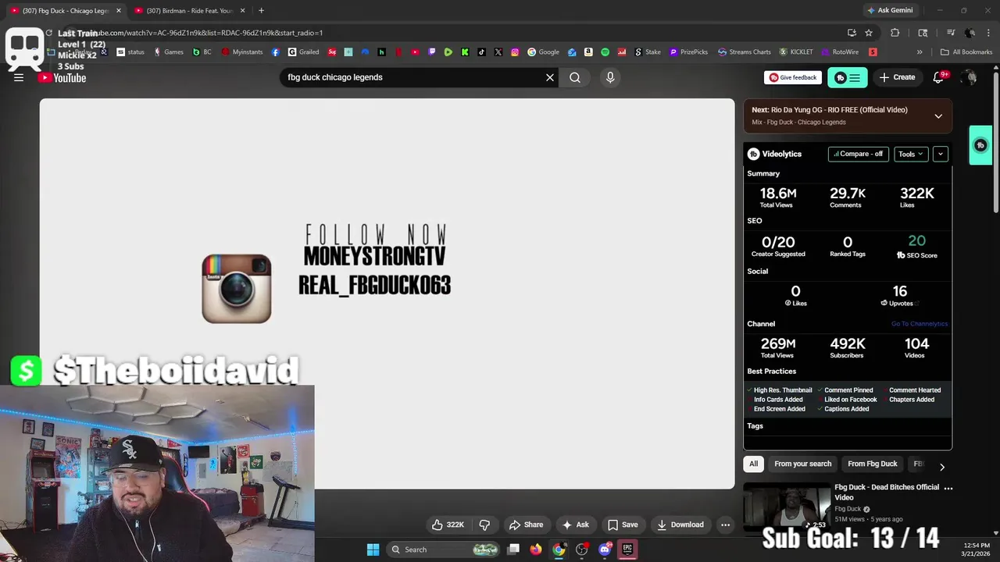The image size is (1000, 562).
Task: Open Go To Channelytics link
Action: point(920,324)
